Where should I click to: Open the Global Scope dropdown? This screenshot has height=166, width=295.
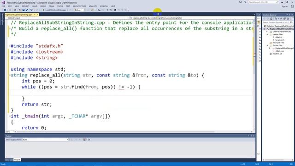pyautogui.click(x=67, y=18)
